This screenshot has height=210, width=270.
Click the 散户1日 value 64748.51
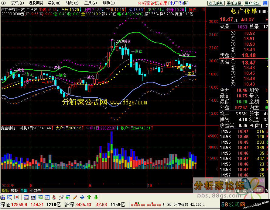pyautogui.click(x=143, y=128)
